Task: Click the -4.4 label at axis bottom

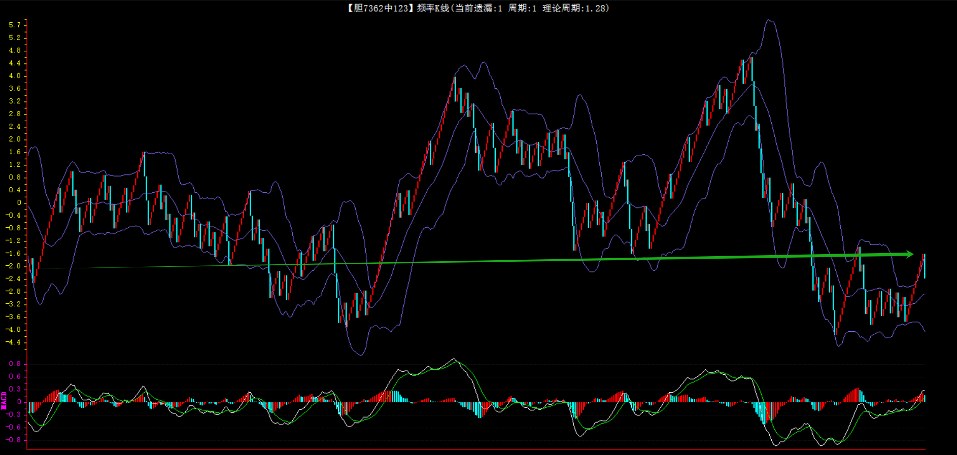Action: click(x=14, y=342)
